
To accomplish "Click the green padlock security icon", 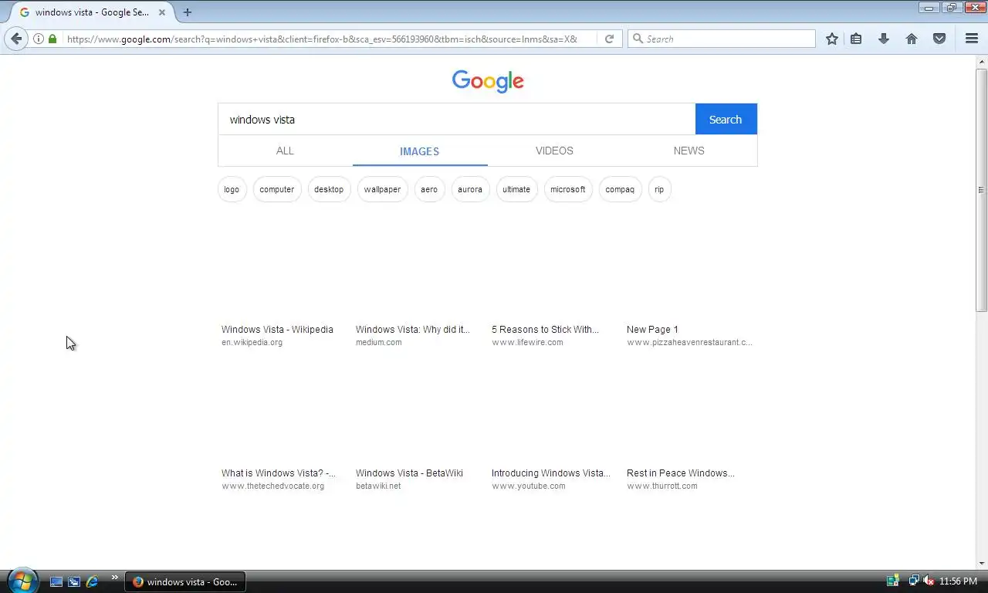I will pos(52,39).
